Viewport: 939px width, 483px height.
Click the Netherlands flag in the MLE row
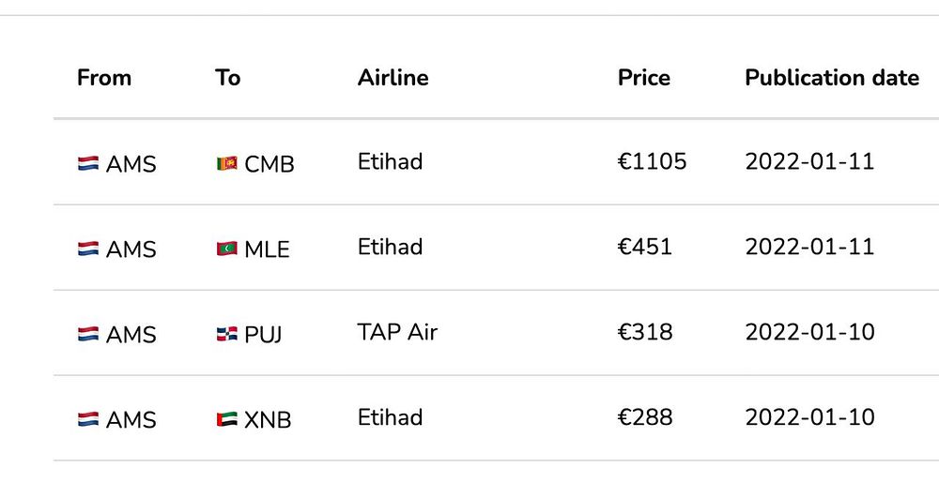tap(88, 249)
